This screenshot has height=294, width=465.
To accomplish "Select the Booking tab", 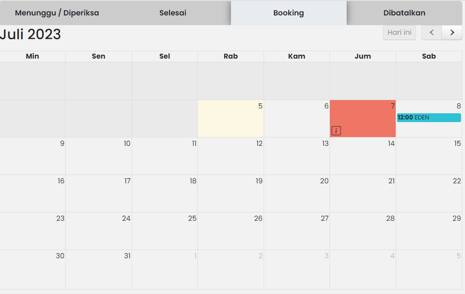I will pyautogui.click(x=288, y=13).
